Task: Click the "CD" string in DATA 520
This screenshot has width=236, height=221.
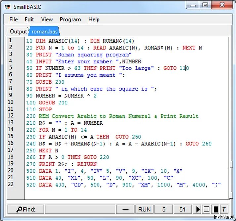Action: point(77,185)
